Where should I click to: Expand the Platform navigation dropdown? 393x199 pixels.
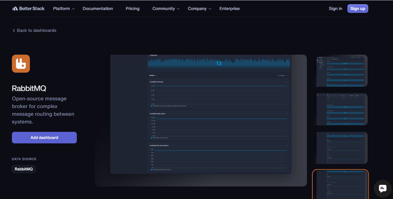[64, 9]
